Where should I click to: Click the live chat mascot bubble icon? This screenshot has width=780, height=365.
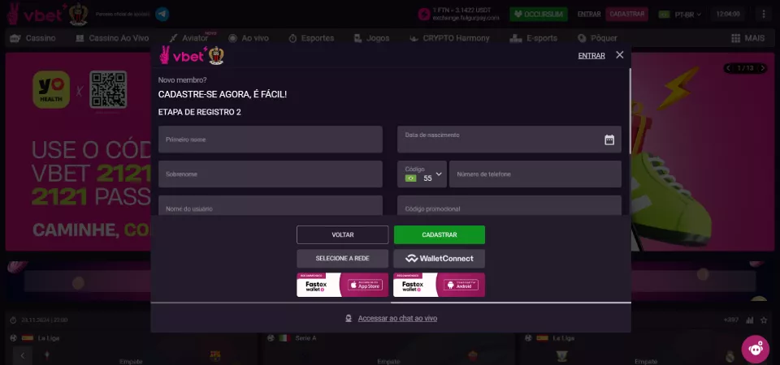point(755,349)
